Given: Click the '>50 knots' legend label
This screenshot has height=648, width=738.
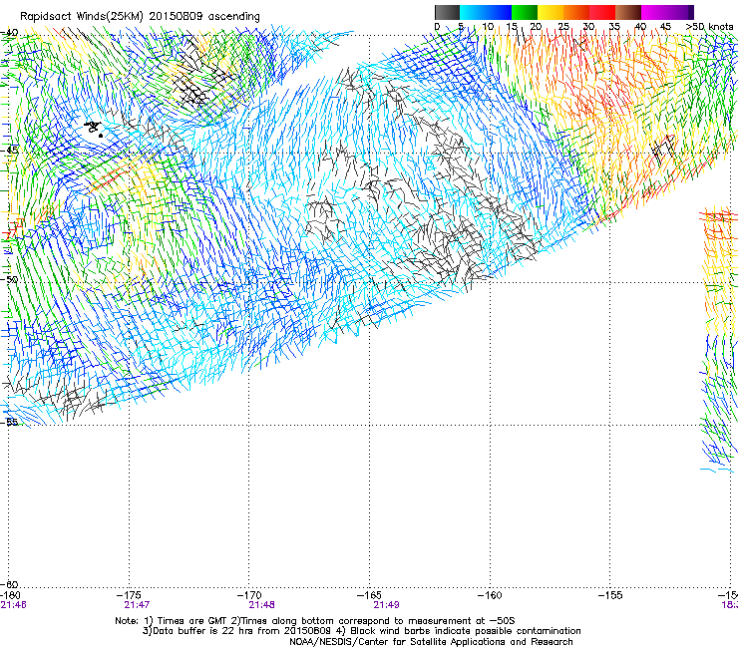Looking at the screenshot, I should click(x=709, y=27).
